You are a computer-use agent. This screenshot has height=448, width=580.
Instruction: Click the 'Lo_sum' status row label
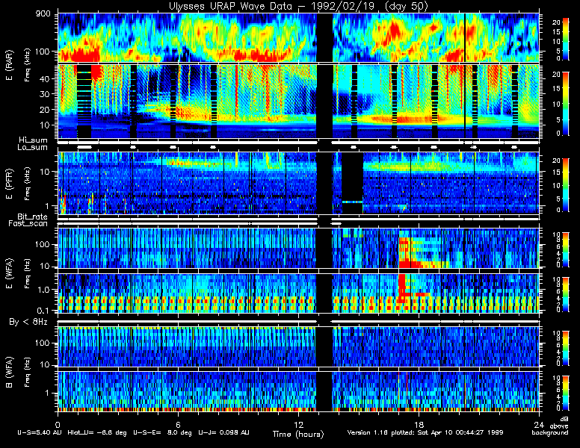point(33,148)
